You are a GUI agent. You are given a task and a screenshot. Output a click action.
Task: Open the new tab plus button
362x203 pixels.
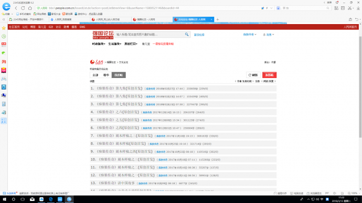[218, 19]
